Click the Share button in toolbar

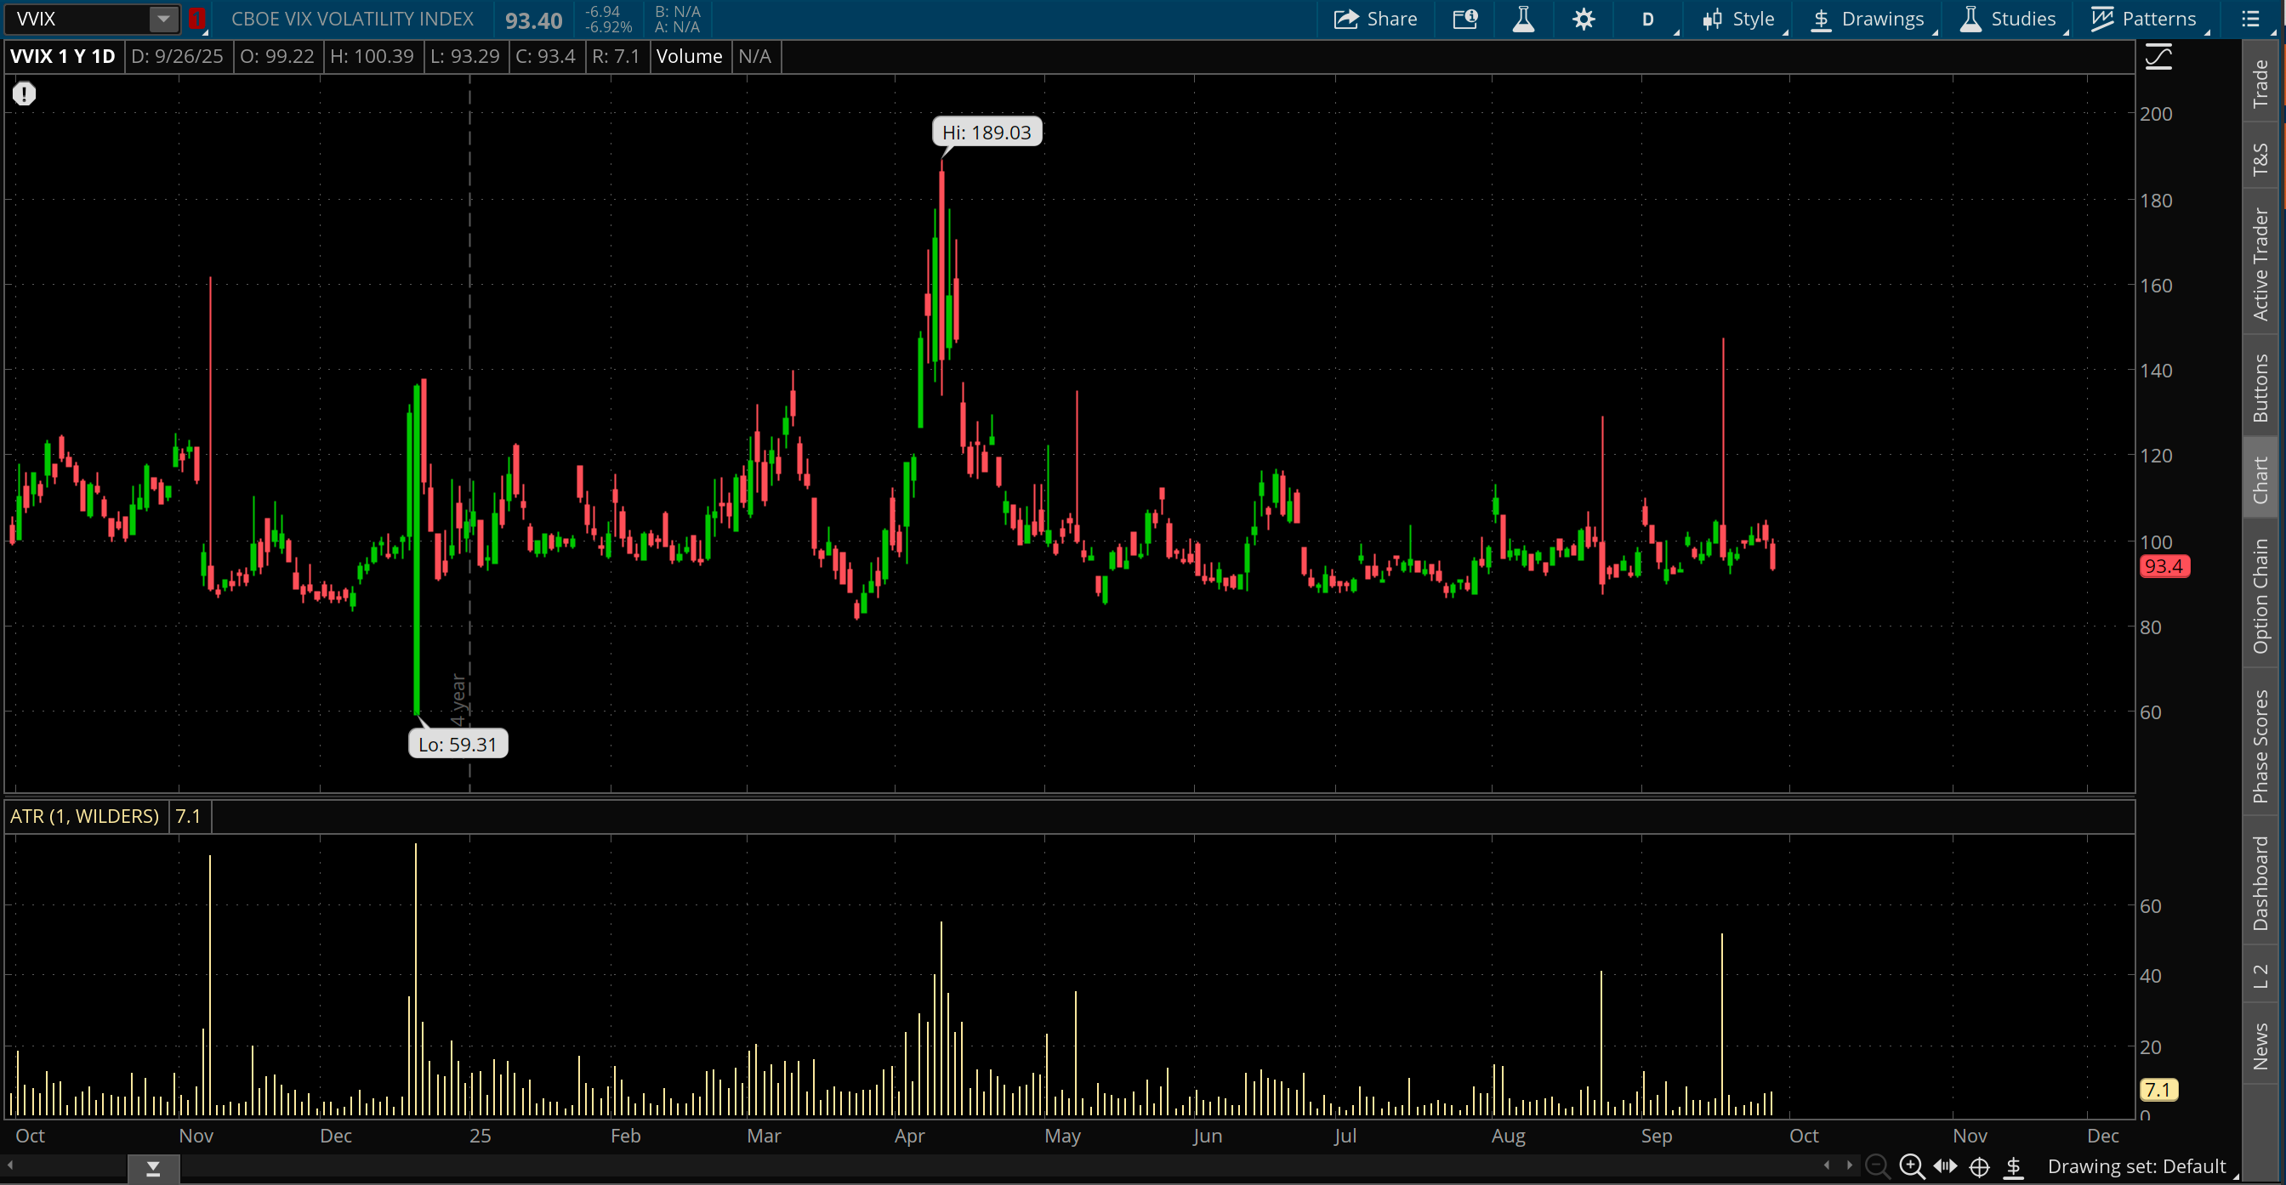[1374, 19]
